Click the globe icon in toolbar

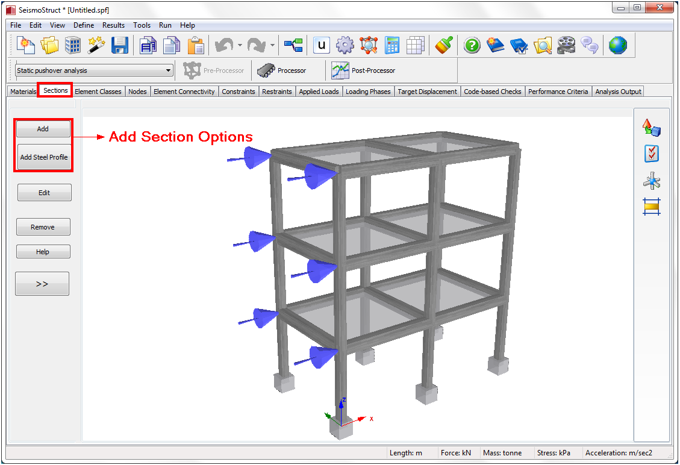click(617, 45)
